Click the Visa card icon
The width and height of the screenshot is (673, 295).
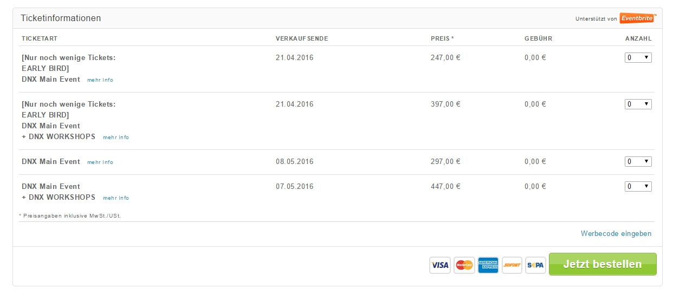click(x=440, y=265)
